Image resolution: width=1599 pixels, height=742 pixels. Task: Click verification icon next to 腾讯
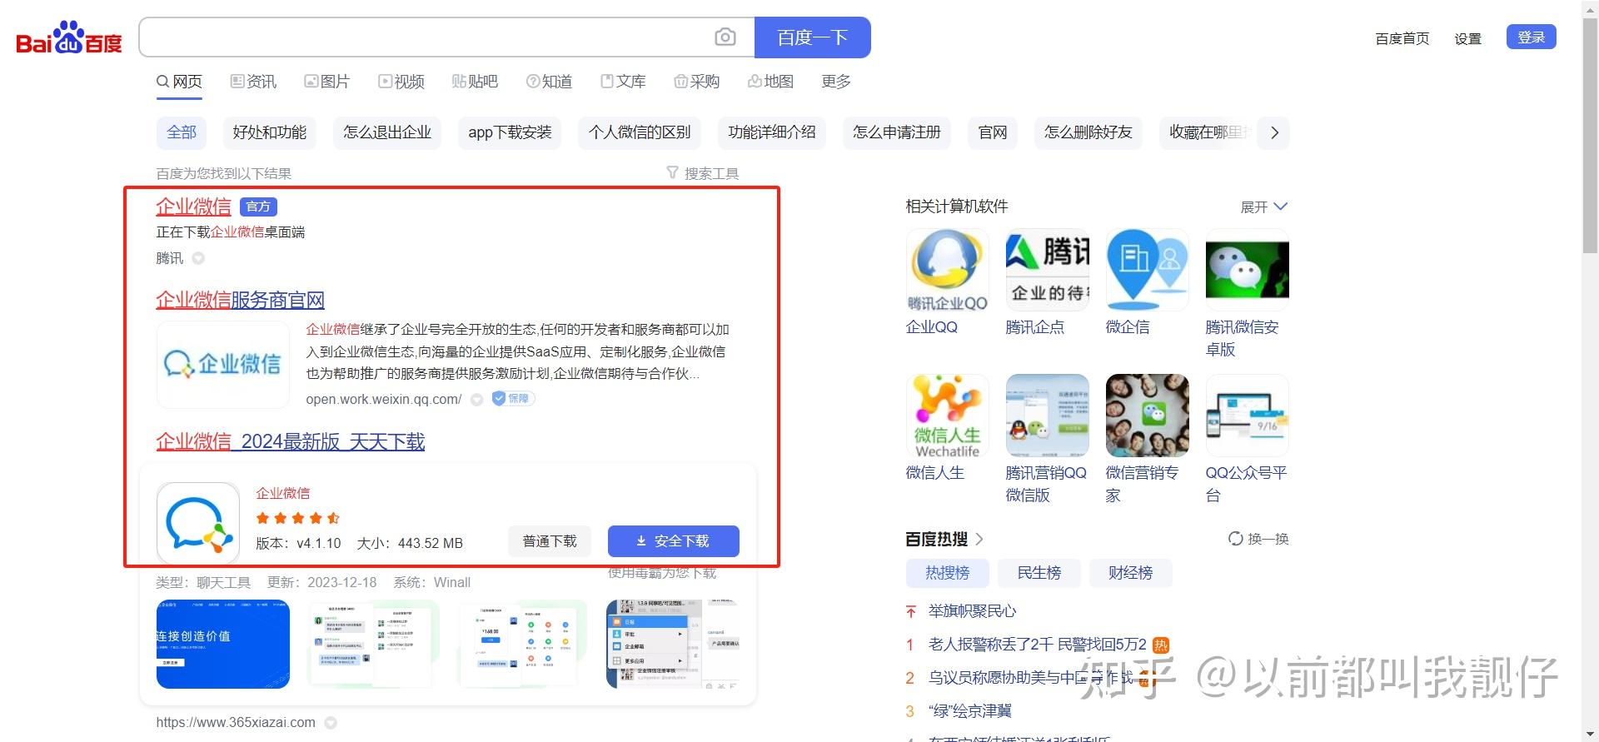point(198,258)
